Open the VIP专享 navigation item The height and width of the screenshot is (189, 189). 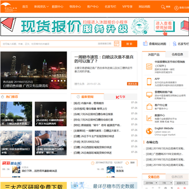click(128, 7)
